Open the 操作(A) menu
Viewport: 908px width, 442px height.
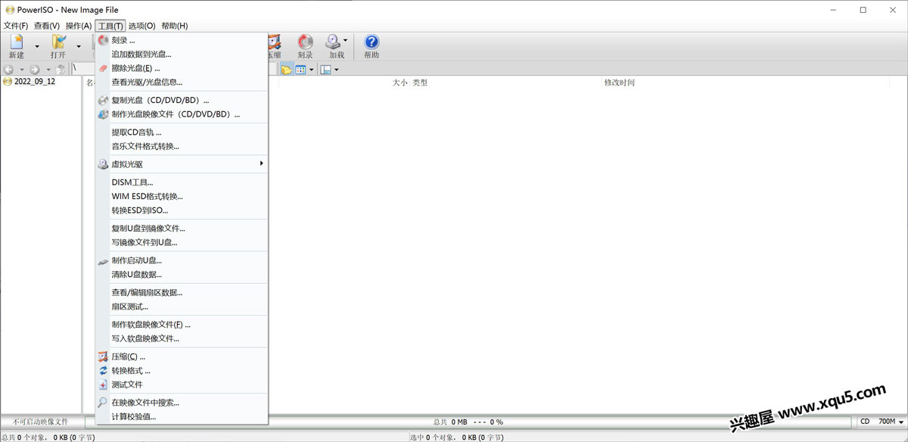(x=79, y=26)
